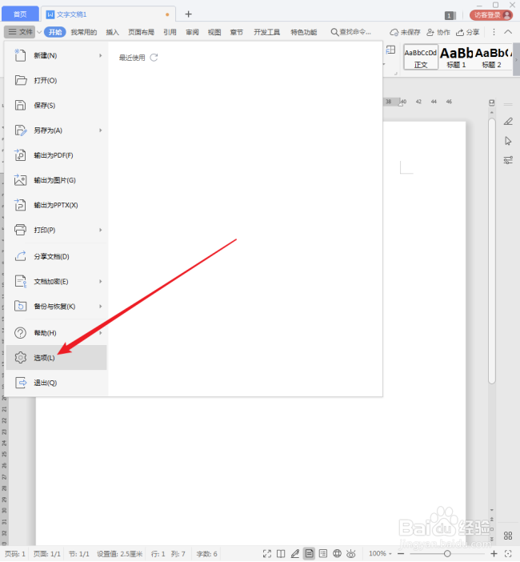
Task: Open the 插入 ribbon tab
Action: [113, 32]
